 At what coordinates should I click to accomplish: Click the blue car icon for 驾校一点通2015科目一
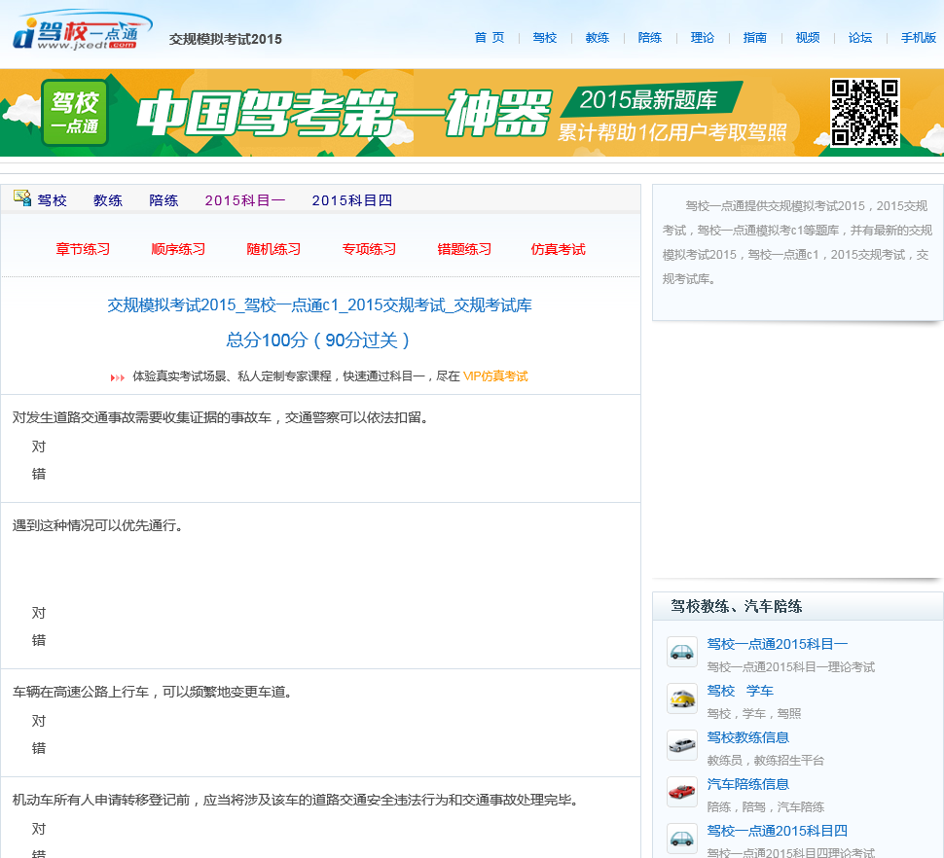[682, 652]
